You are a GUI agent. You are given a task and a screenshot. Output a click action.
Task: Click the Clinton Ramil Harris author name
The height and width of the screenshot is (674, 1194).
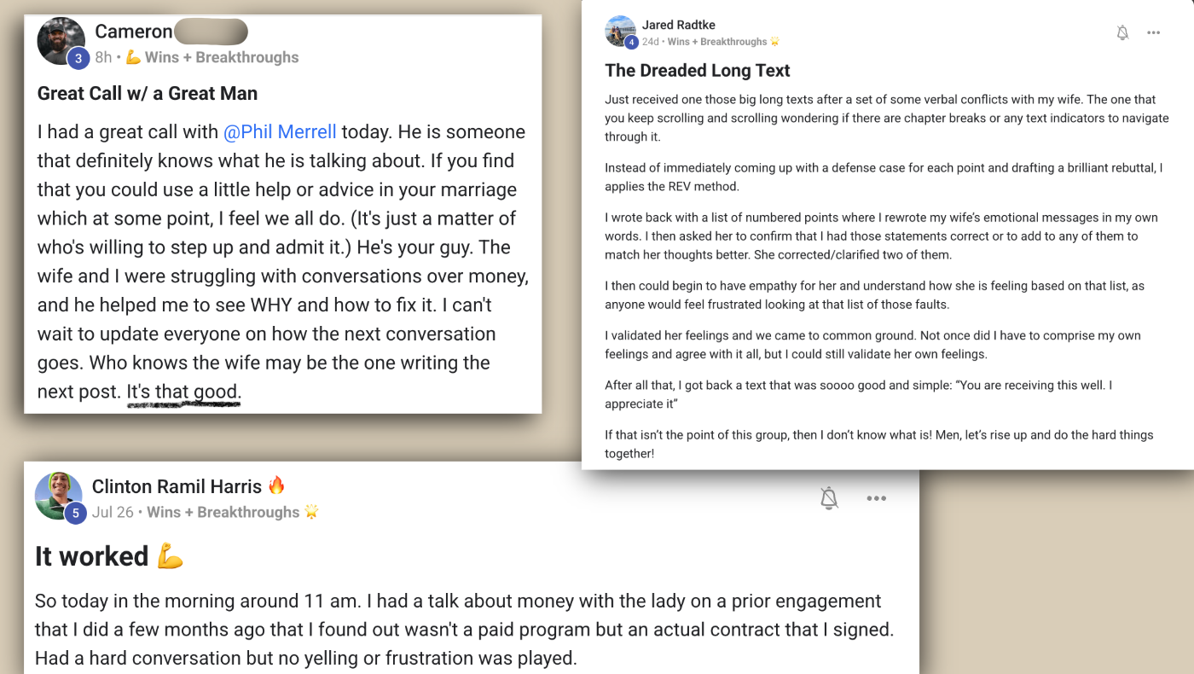[177, 486]
